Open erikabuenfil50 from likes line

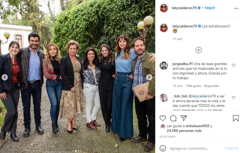[x=197, y=126]
